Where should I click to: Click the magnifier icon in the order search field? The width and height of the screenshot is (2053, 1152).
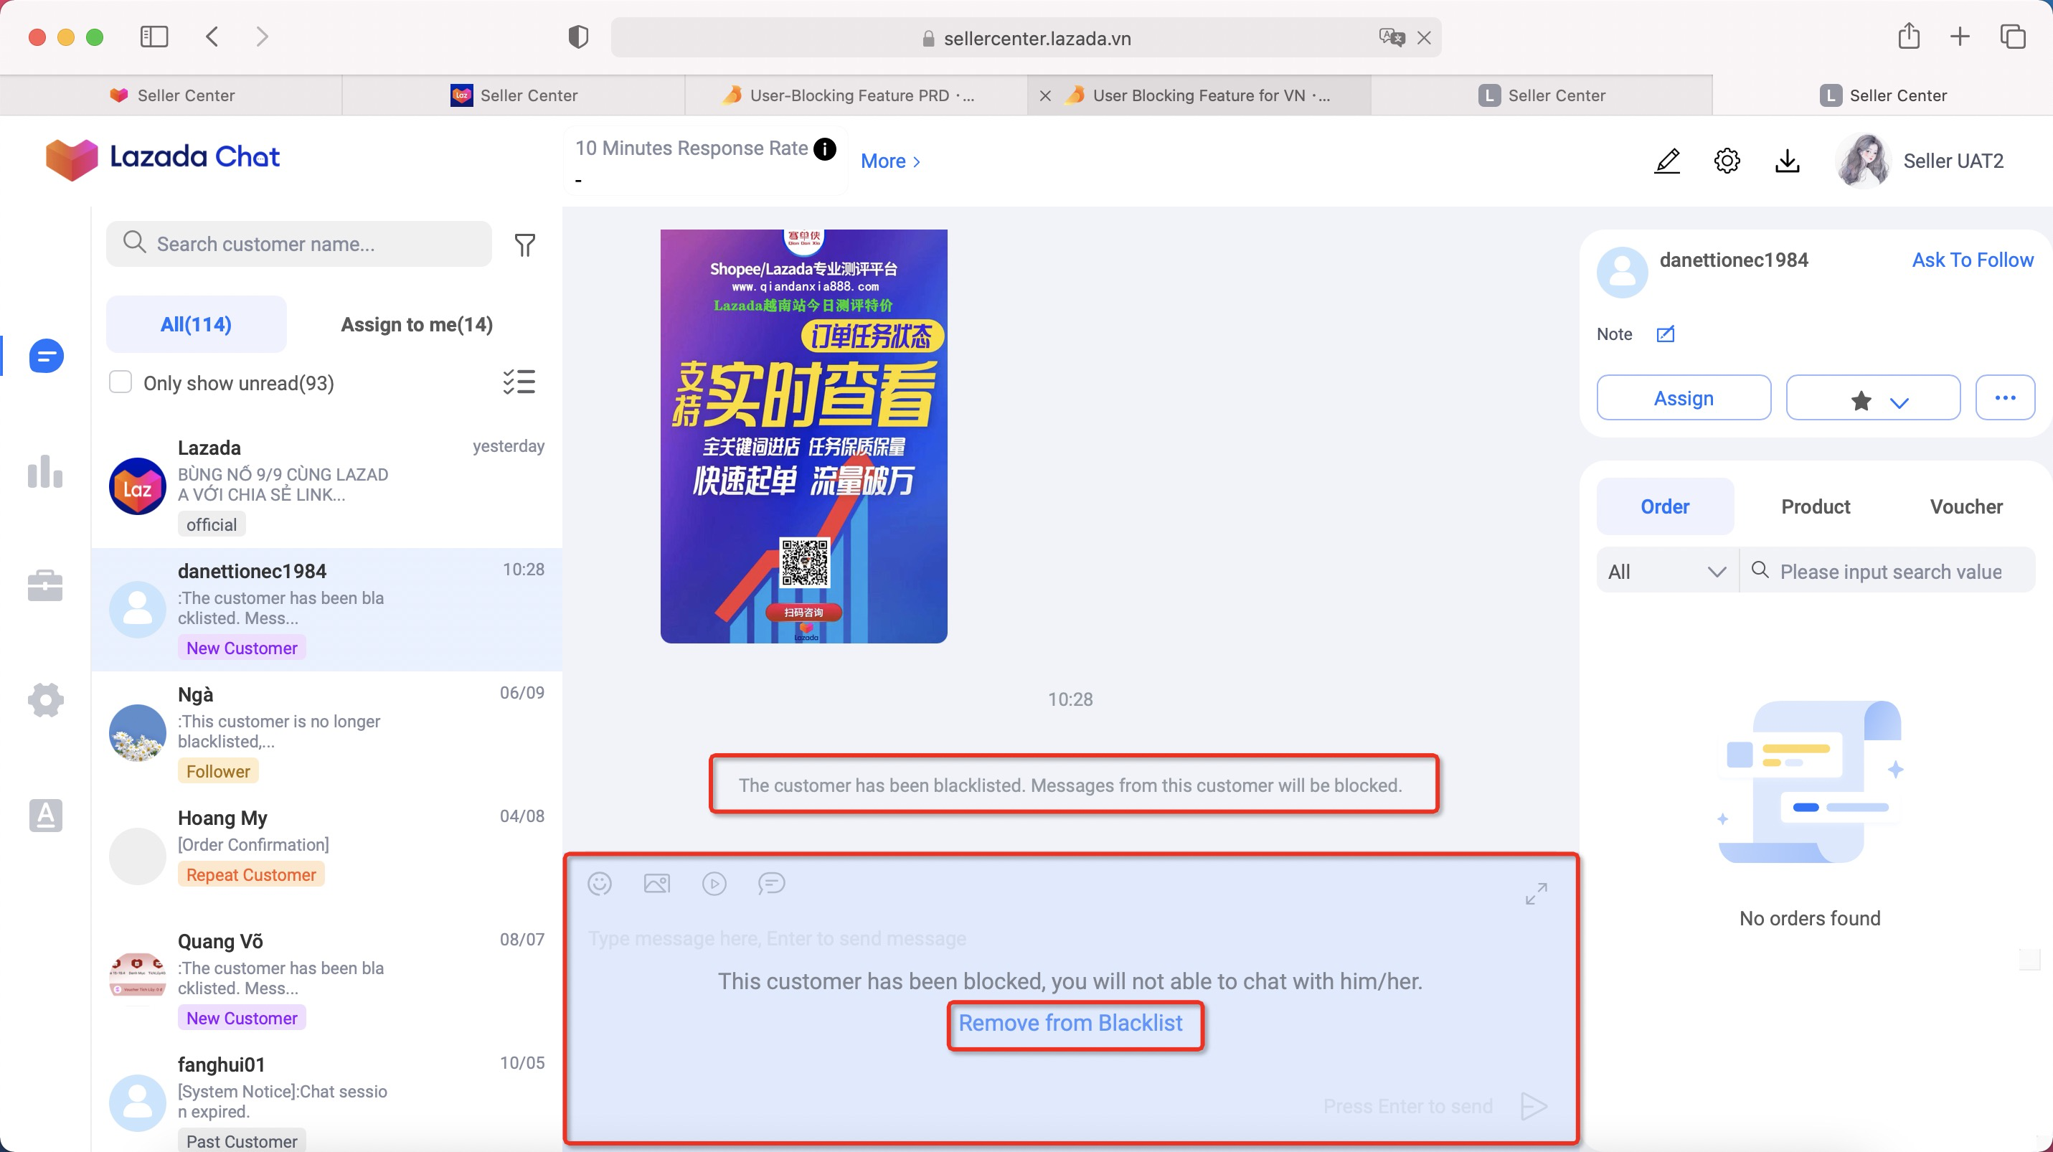pos(1760,570)
